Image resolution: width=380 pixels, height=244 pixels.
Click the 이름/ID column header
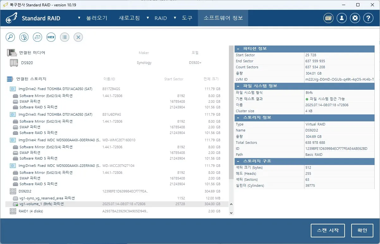click(x=109, y=79)
